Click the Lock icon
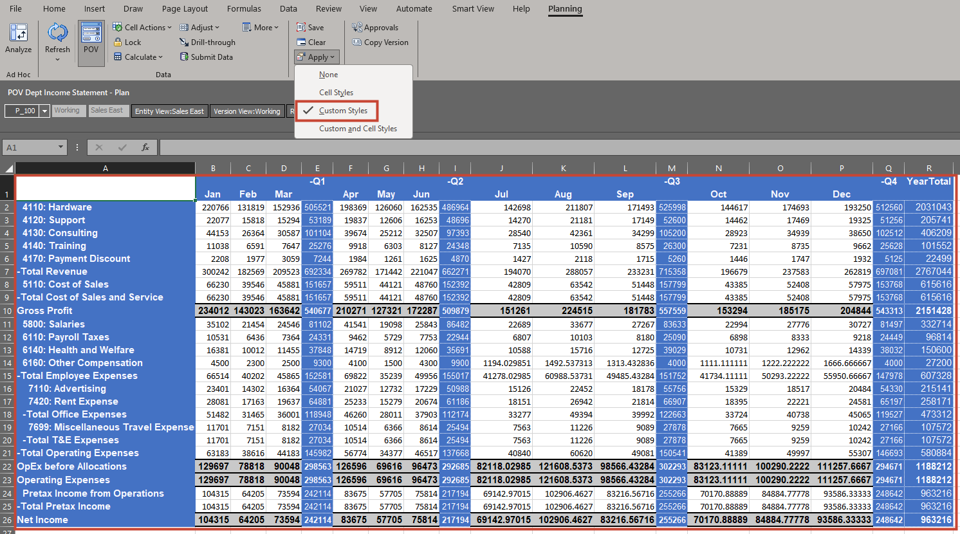Viewport: 960px width, 534px height. (118, 42)
